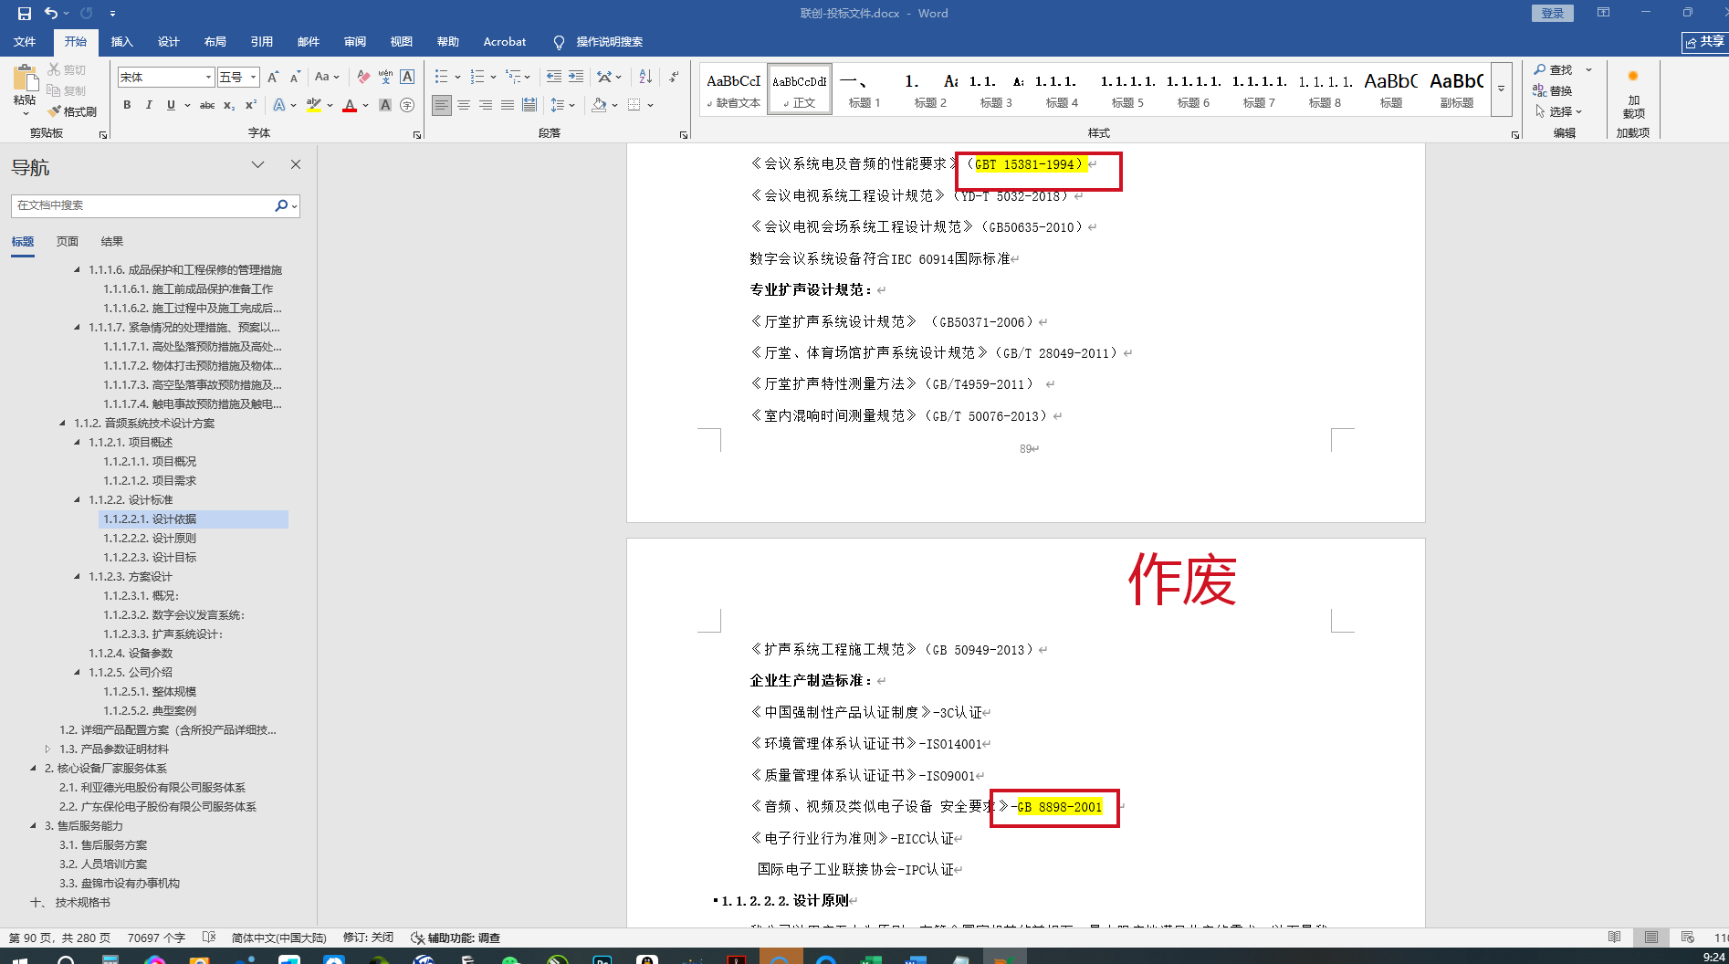
Task: Show or hide paragraph marks
Action: pos(674,78)
